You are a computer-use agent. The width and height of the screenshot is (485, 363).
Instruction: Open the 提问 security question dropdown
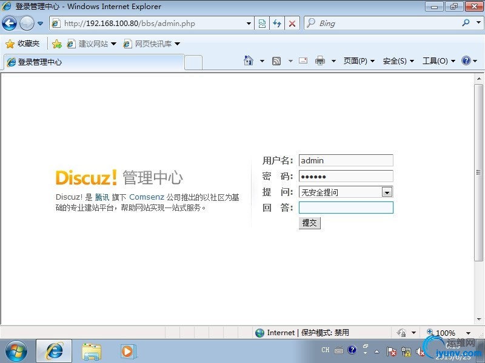pos(346,192)
